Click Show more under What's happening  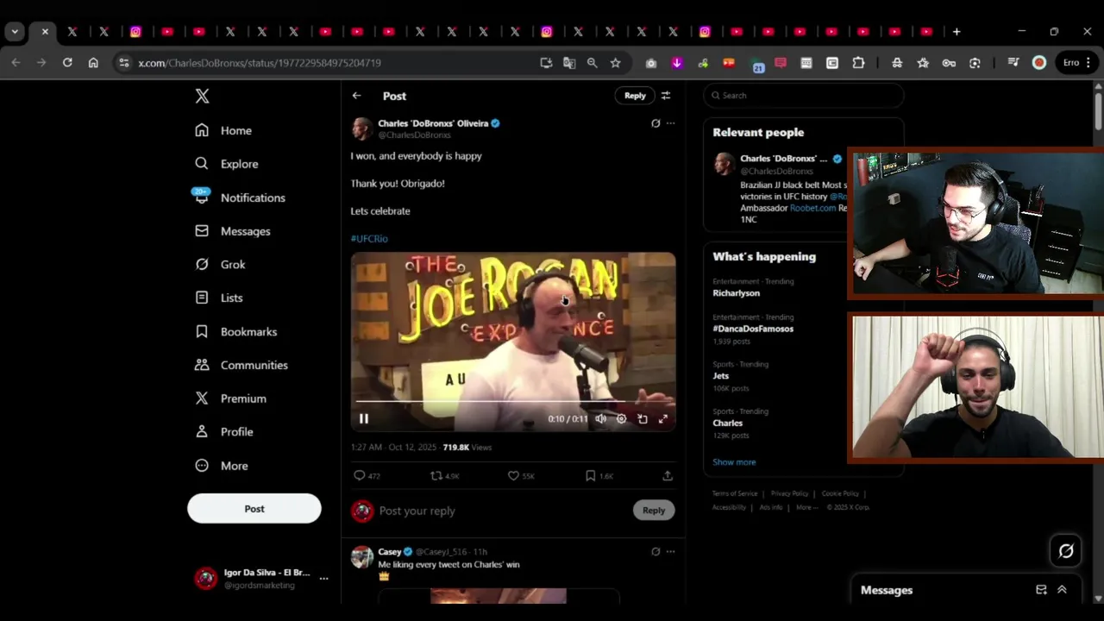(734, 462)
